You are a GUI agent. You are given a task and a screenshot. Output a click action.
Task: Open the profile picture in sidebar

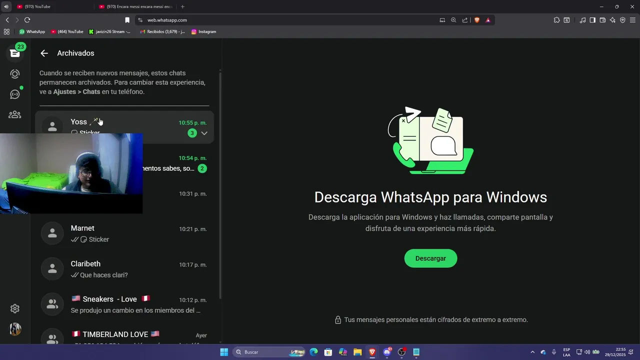pyautogui.click(x=15, y=329)
